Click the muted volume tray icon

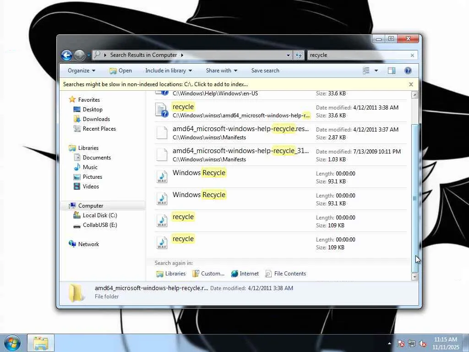(423, 344)
